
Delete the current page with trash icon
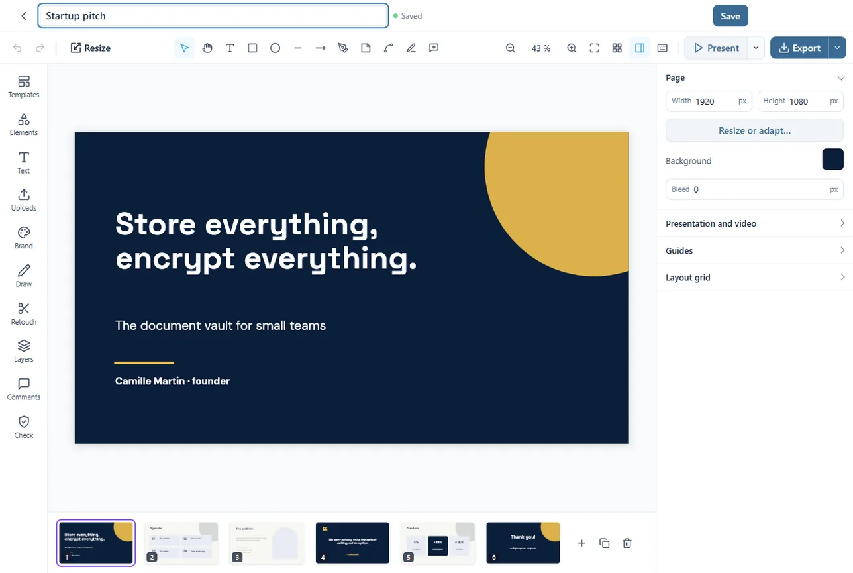(627, 543)
